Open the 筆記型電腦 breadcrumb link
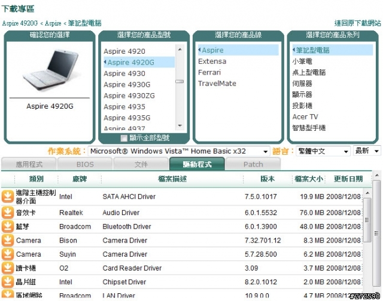The image size is (383, 301). [84, 23]
